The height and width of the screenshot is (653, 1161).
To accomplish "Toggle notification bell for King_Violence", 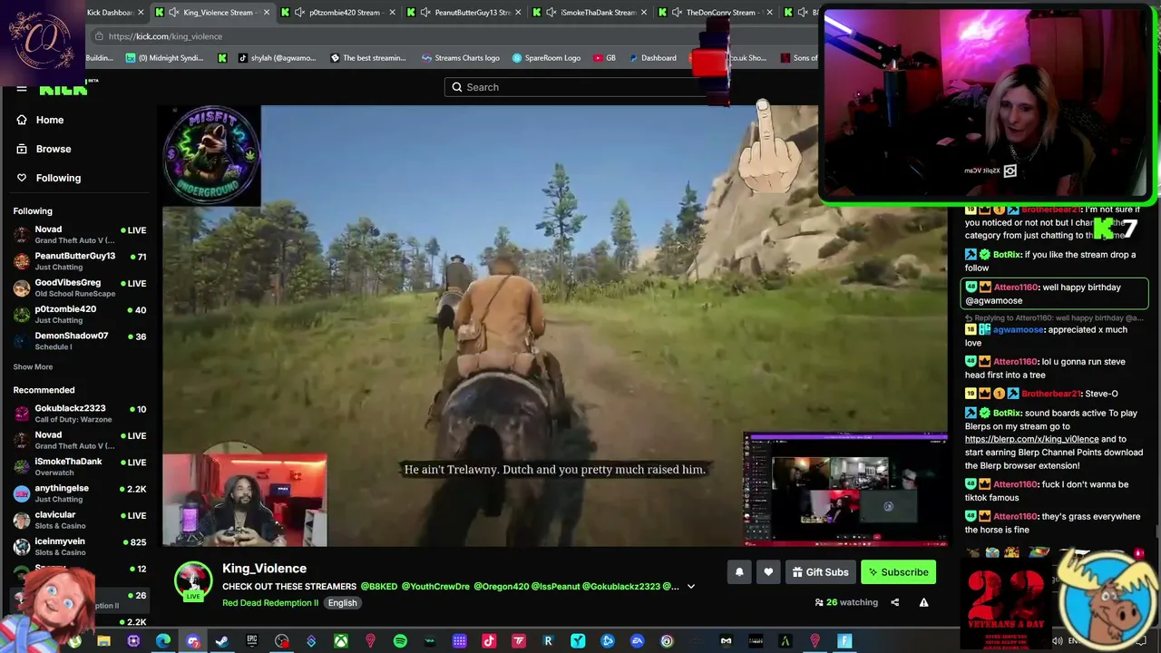I will pyautogui.click(x=739, y=572).
